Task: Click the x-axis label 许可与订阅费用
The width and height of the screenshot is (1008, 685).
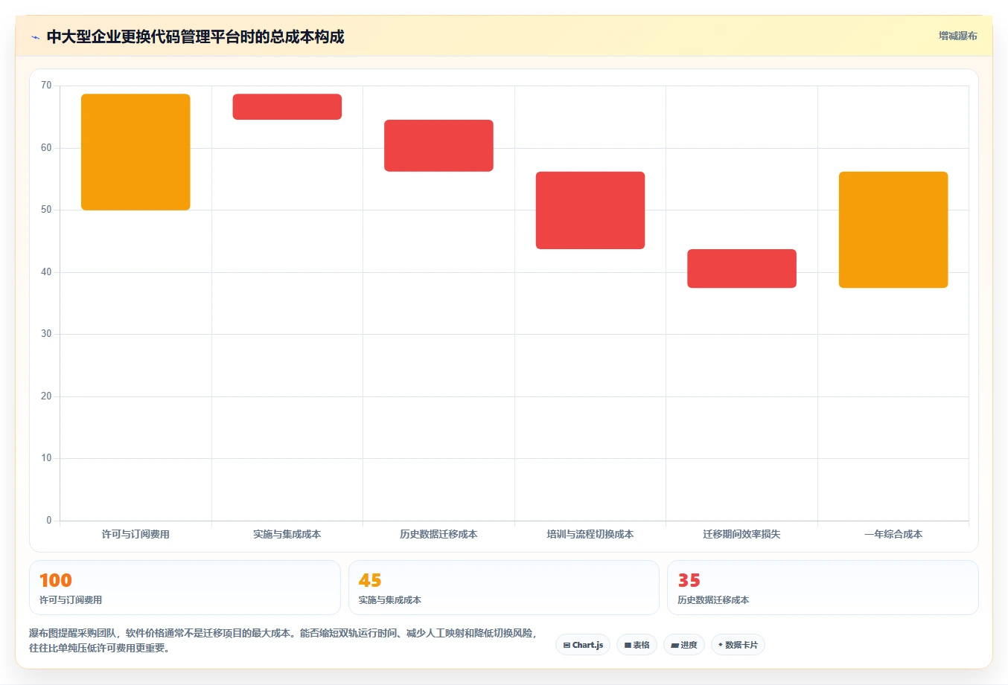Action: point(135,534)
